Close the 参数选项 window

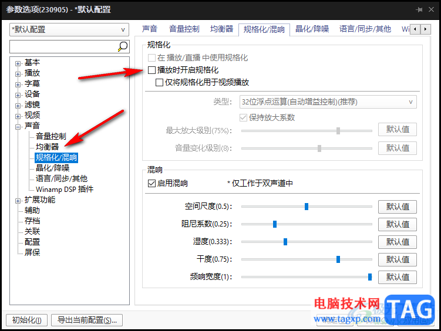point(431,9)
